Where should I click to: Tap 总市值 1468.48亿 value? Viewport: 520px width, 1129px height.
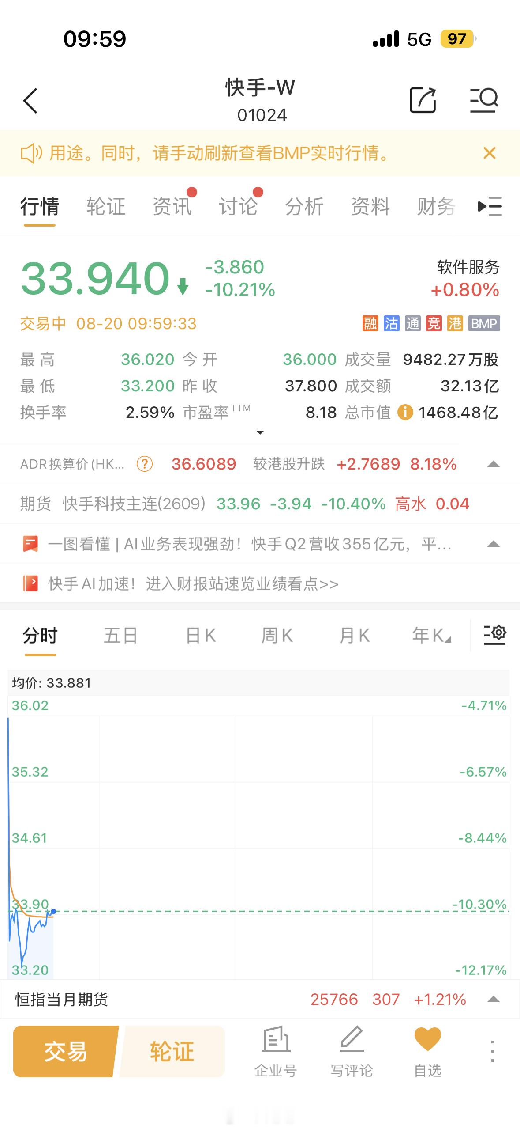point(458,413)
